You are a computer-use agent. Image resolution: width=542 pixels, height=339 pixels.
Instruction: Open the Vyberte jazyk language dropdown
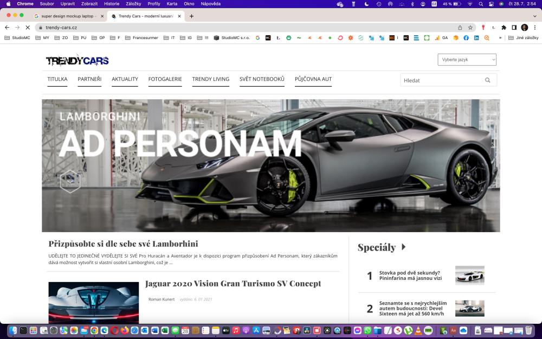tap(467, 60)
